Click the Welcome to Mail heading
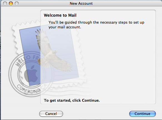Image resolution: width=162 pixels, height=120 pixels. pyautogui.click(x=60, y=15)
